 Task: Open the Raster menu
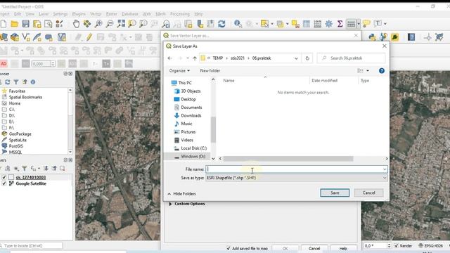(112, 14)
